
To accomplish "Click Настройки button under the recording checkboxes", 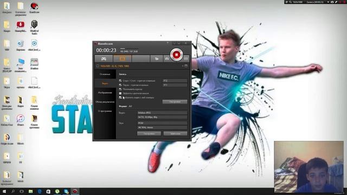I will coord(175,102).
